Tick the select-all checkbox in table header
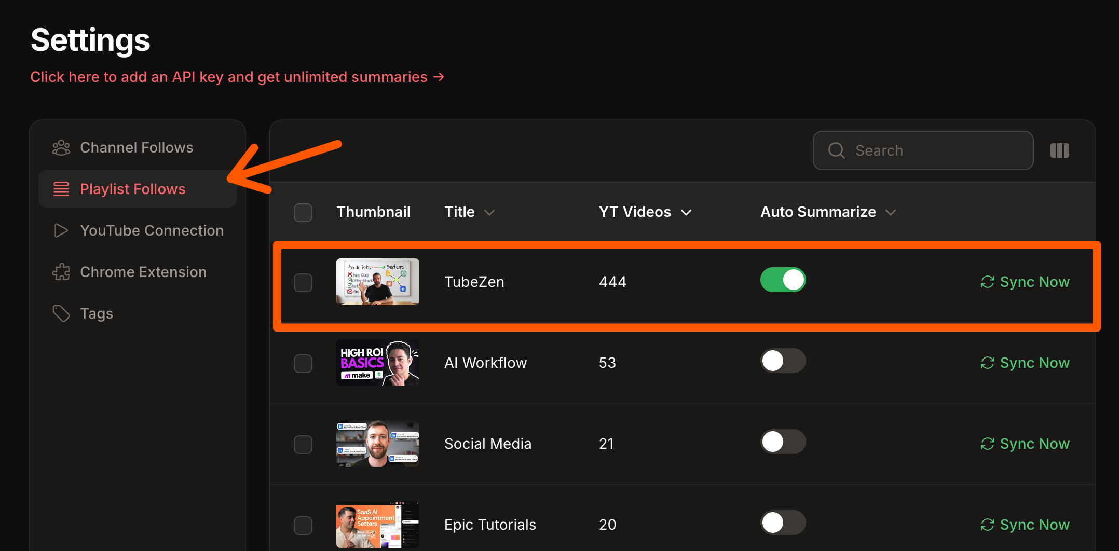This screenshot has width=1119, height=551. 303,212
